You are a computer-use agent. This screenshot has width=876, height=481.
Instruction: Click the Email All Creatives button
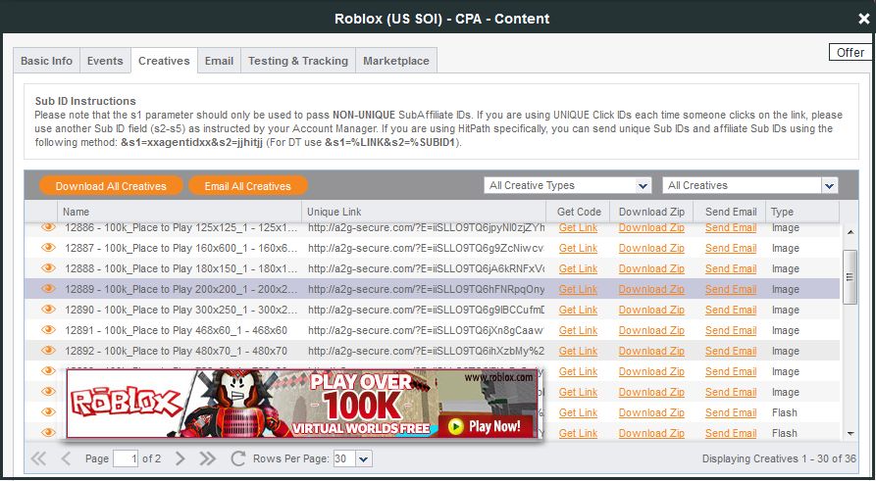[x=248, y=186]
